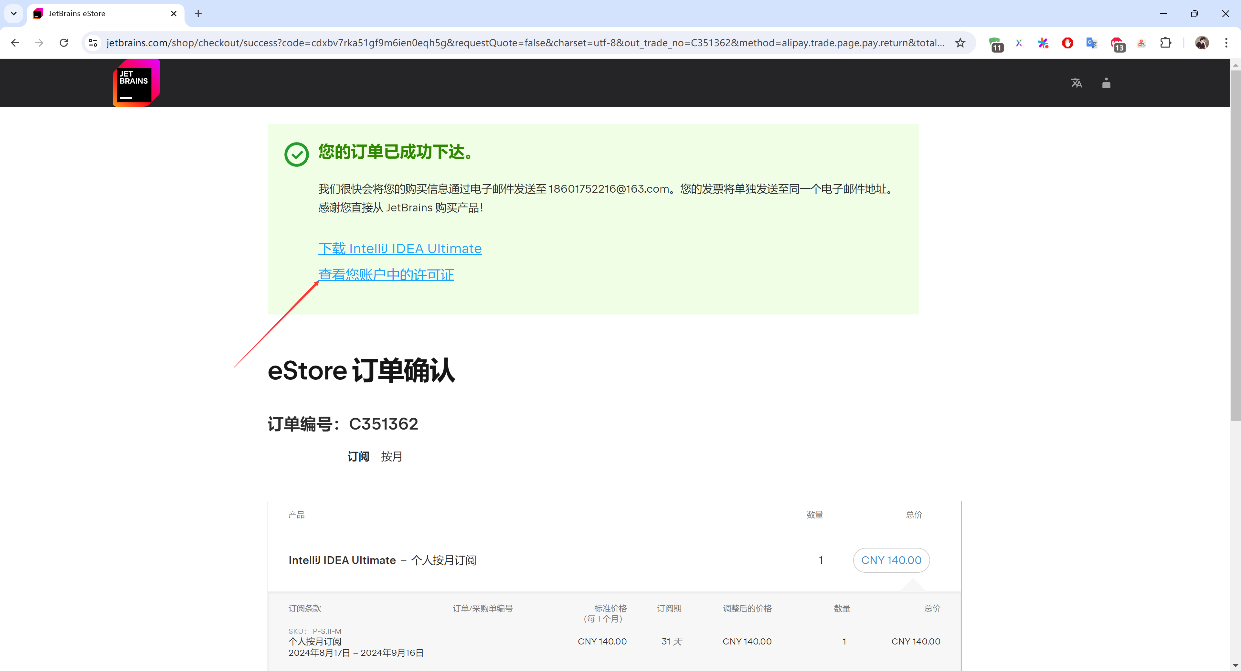The image size is (1241, 671).
Task: Bookmark this page with the star icon
Action: pos(960,43)
